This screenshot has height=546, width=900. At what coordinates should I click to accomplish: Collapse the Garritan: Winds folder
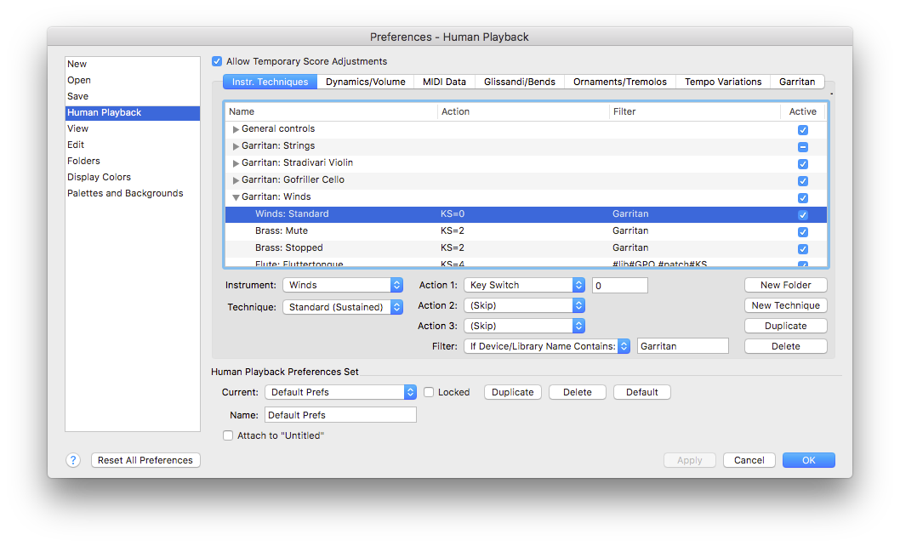pyautogui.click(x=236, y=197)
